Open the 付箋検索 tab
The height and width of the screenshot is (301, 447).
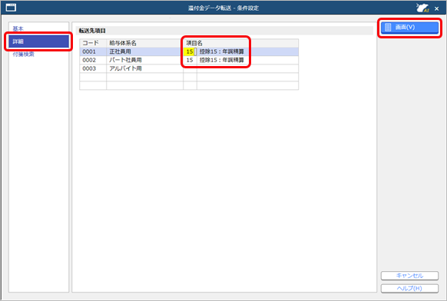coord(23,55)
